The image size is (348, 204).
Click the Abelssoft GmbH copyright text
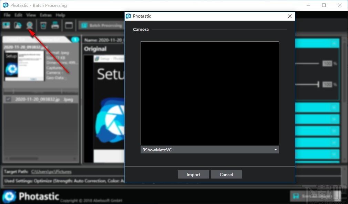pyautogui.click(x=91, y=201)
